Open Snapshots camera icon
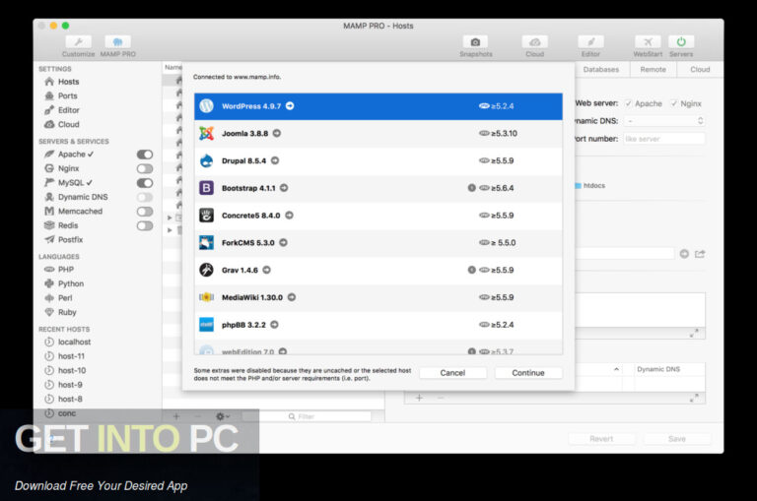 point(475,42)
